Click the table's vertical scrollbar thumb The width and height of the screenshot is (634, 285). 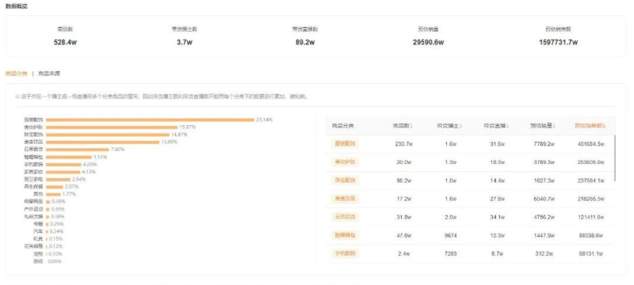(x=615, y=158)
